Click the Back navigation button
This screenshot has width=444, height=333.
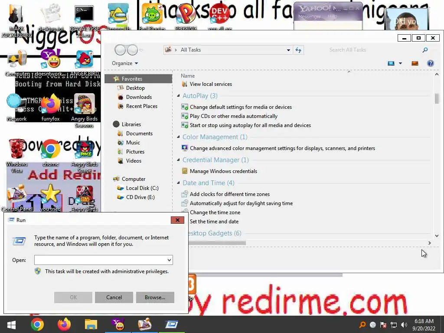click(120, 50)
